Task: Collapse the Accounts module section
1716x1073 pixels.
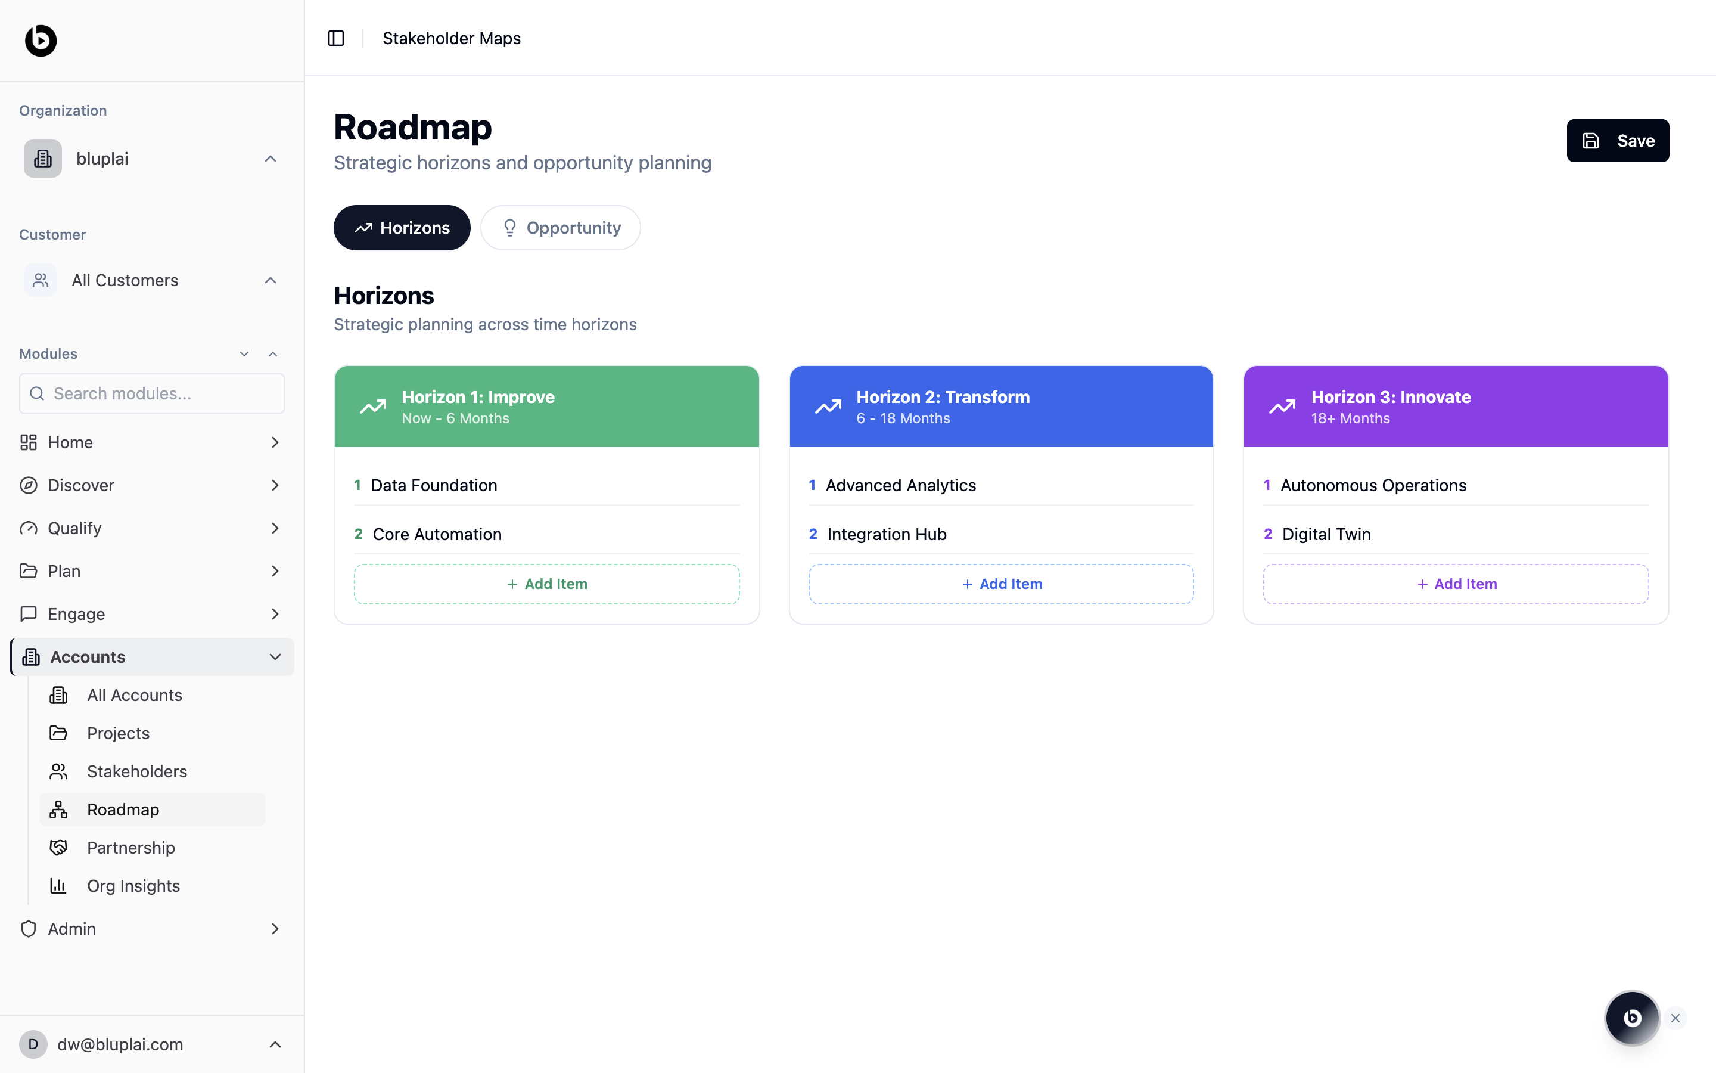Action: point(275,657)
